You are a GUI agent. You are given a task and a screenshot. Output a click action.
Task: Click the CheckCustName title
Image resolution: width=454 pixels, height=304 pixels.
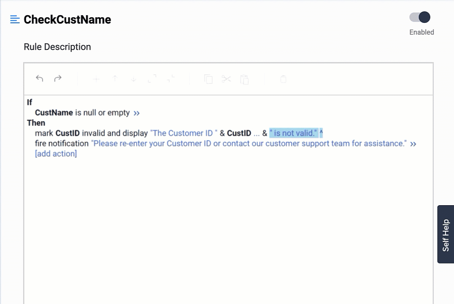[x=67, y=19]
